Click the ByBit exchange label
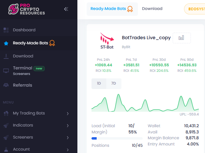The width and height of the screenshot is (205, 153). 126,47
